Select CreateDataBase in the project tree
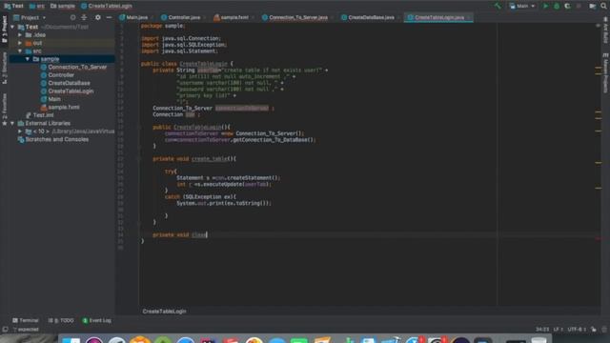610x343 pixels. (x=69, y=83)
